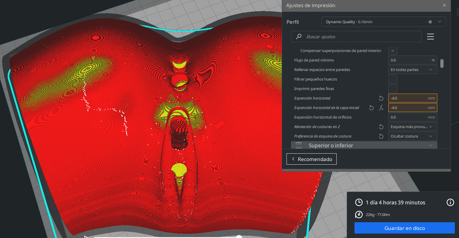Viewport: 459px width, 238px height.
Task: Open the Alineación de costuras en Z dropdown
Action: tap(413, 127)
